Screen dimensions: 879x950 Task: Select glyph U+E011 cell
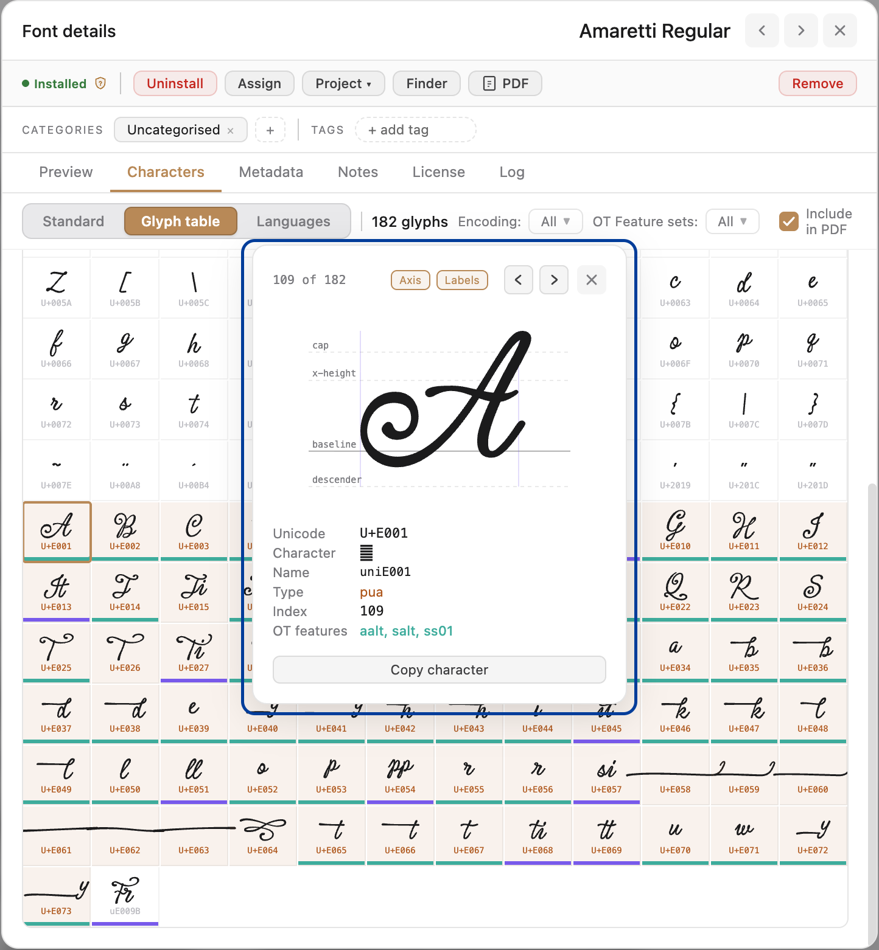tap(744, 532)
